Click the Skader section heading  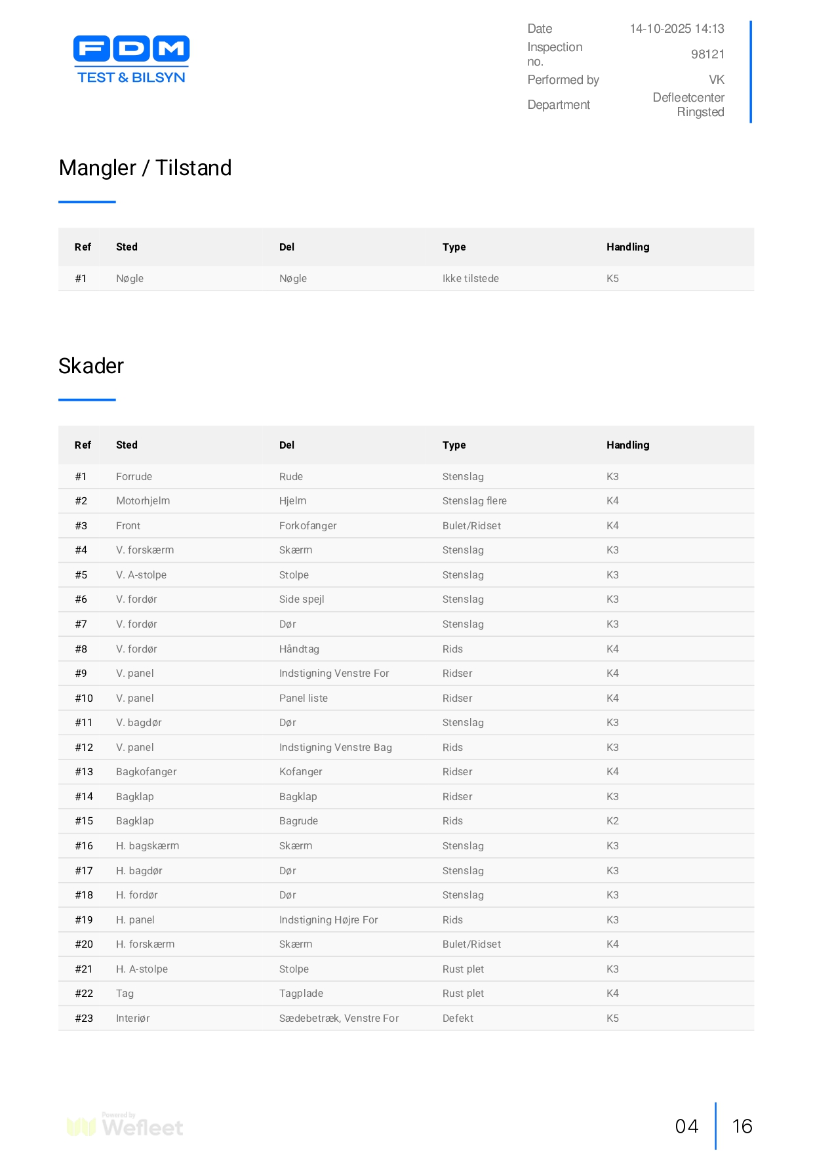point(91,366)
